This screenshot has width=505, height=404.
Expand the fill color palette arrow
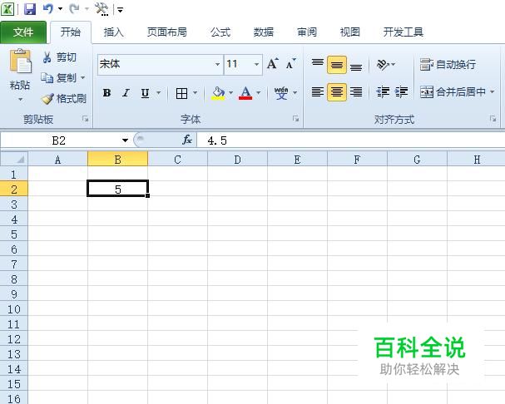coord(230,93)
